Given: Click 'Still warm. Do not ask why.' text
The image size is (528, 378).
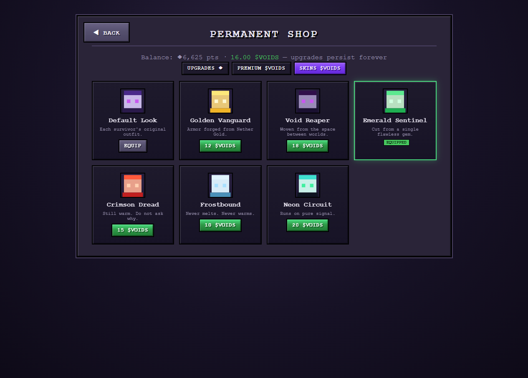Looking at the screenshot, I should pos(133,216).
